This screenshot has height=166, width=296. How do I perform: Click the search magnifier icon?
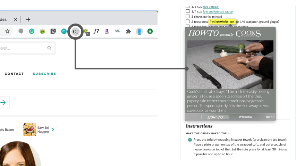(x=49, y=48)
